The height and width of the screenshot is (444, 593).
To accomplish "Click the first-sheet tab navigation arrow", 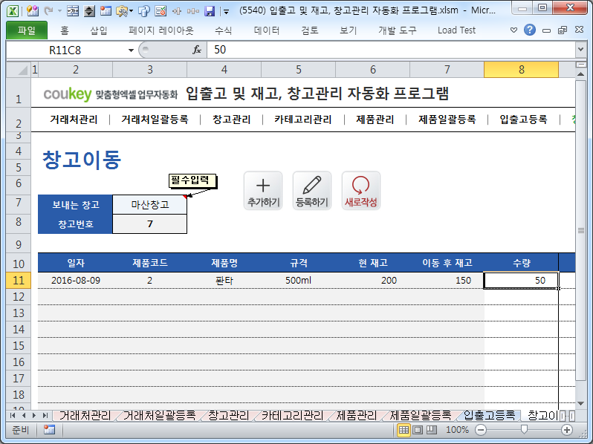I will click(13, 416).
